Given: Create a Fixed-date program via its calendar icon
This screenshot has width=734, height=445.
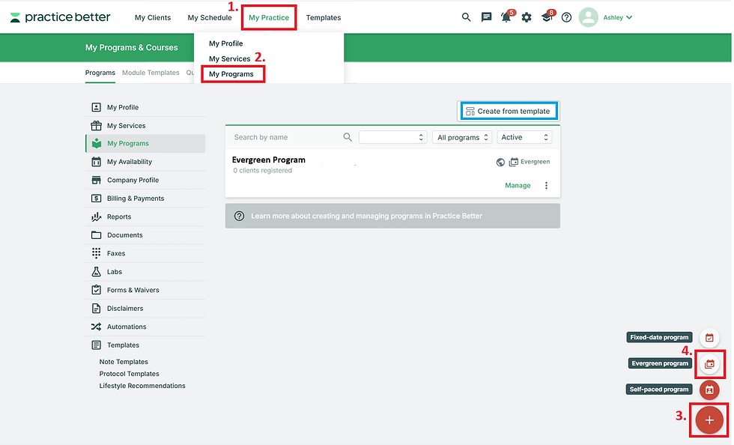Looking at the screenshot, I should pos(709,337).
